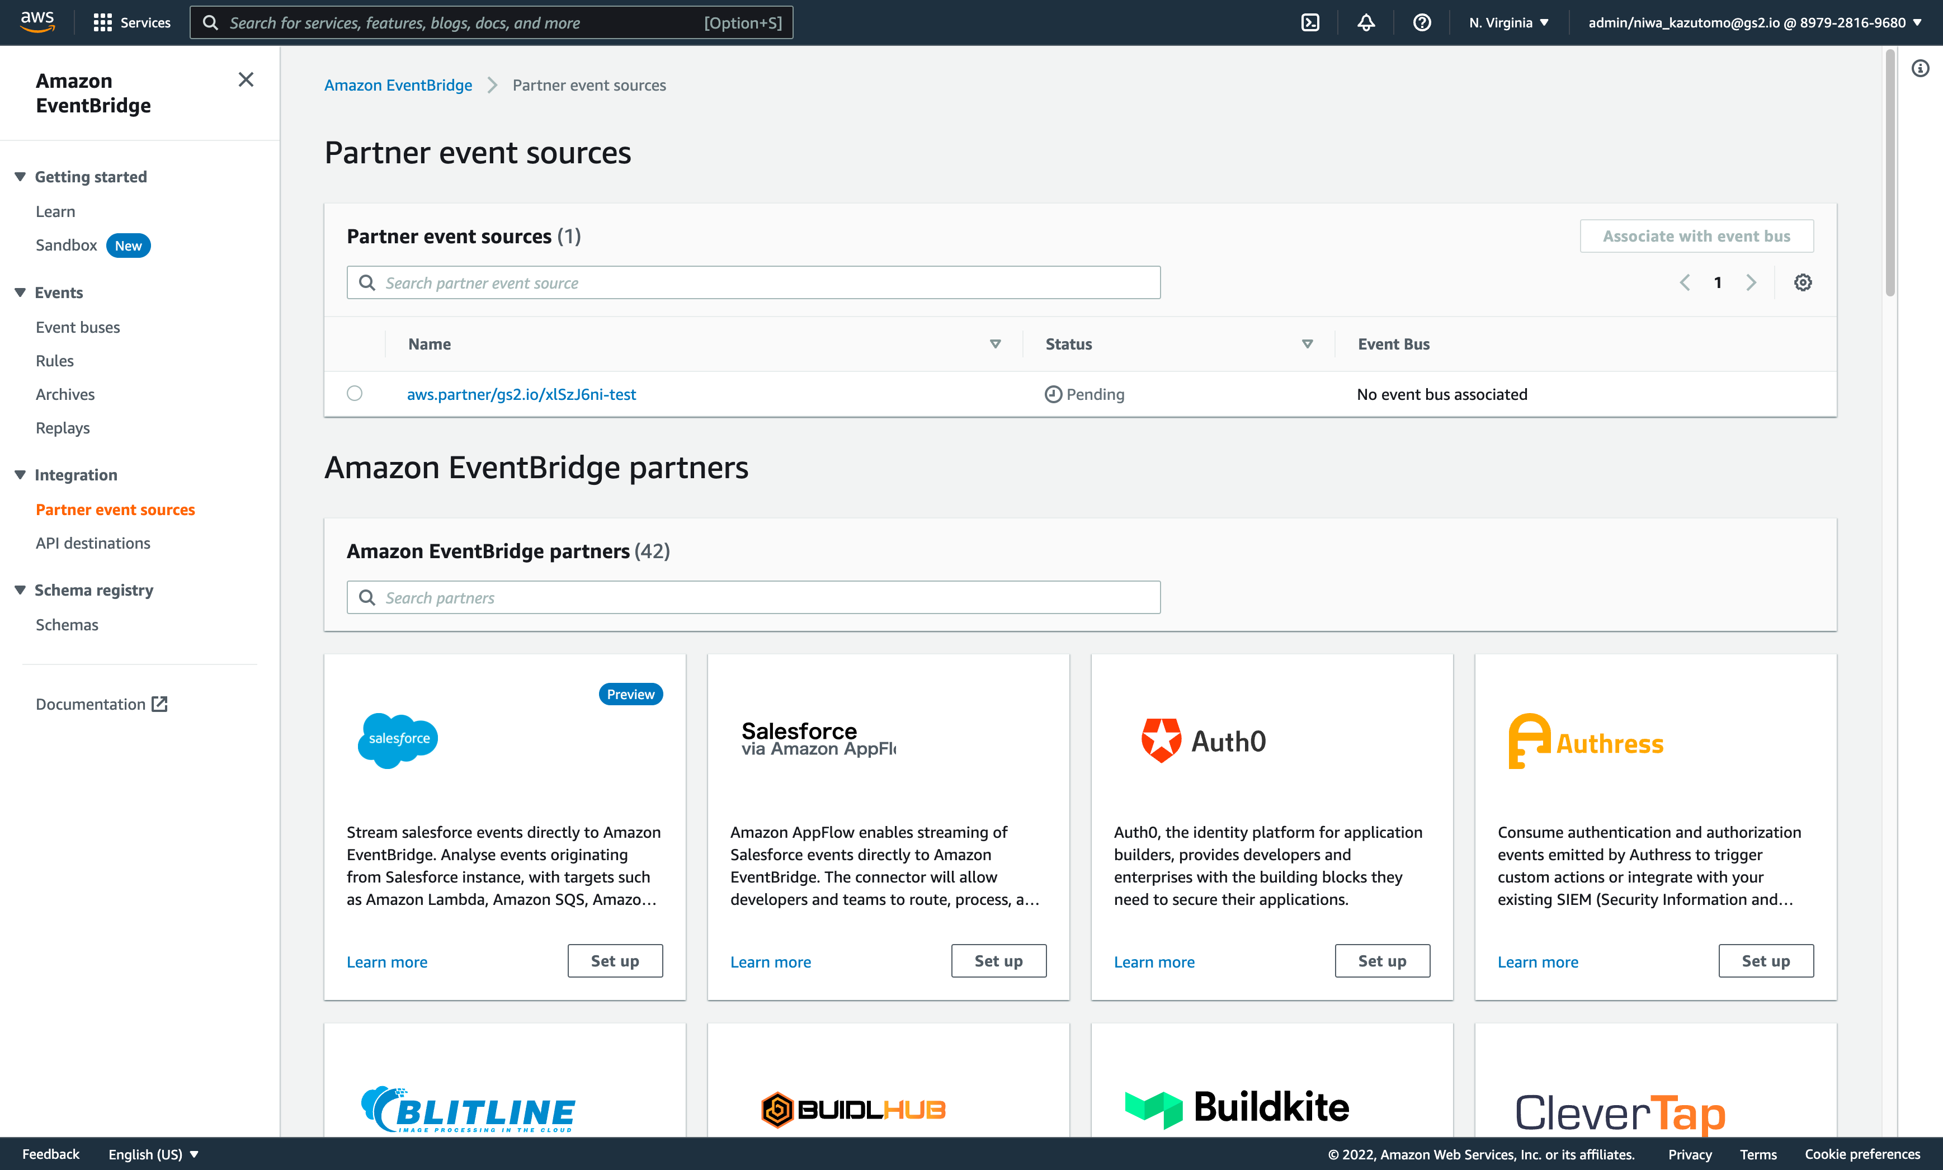Image resolution: width=1943 pixels, height=1170 pixels.
Task: Click the Buildkite logo
Action: pyautogui.click(x=1237, y=1108)
